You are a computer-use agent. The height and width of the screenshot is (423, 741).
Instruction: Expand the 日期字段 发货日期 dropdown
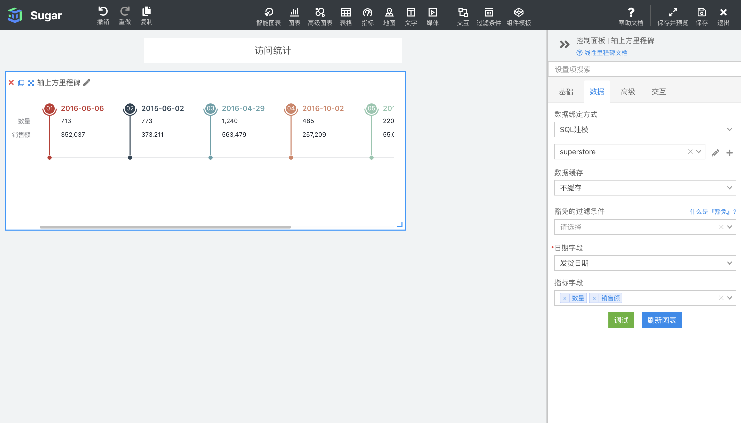645,263
